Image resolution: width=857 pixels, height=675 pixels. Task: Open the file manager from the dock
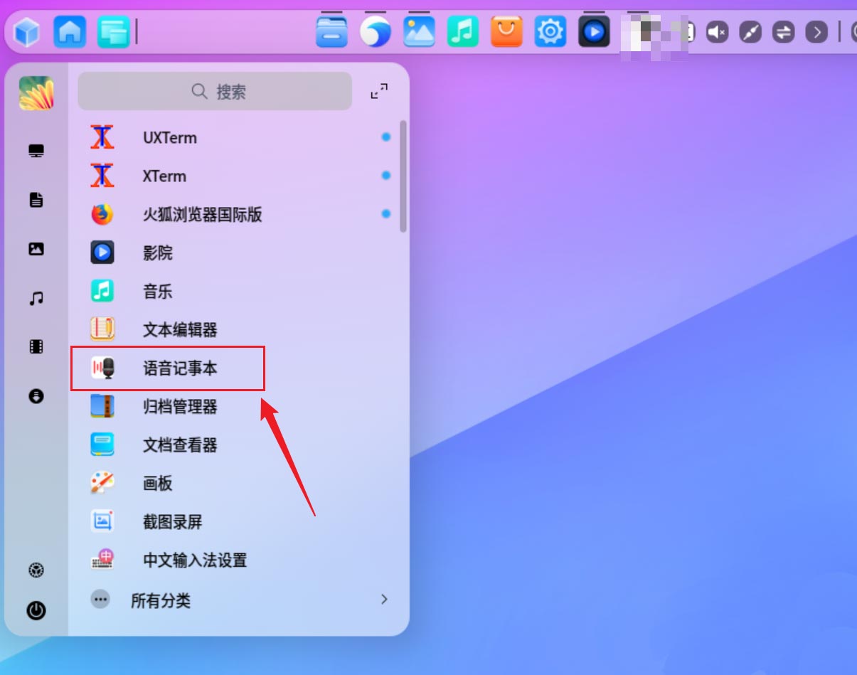[332, 31]
